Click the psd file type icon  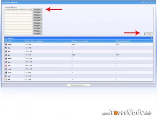coord(6,72)
